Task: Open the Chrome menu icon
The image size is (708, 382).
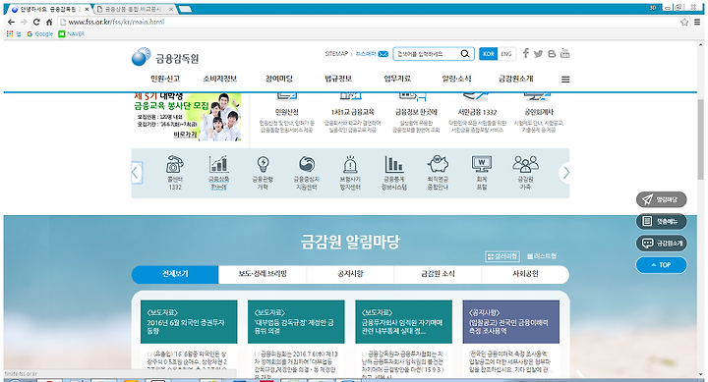Action: 697,22
